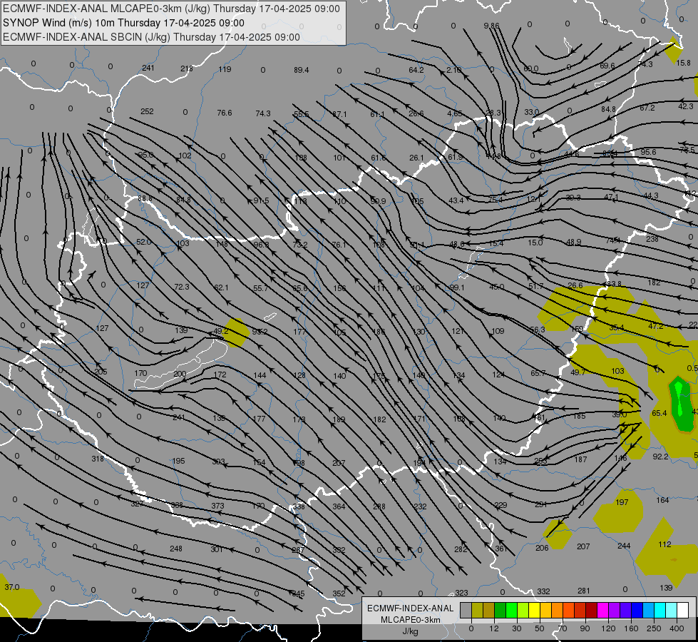Click the map value 252
The width and height of the screenshot is (698, 642).
[147, 111]
